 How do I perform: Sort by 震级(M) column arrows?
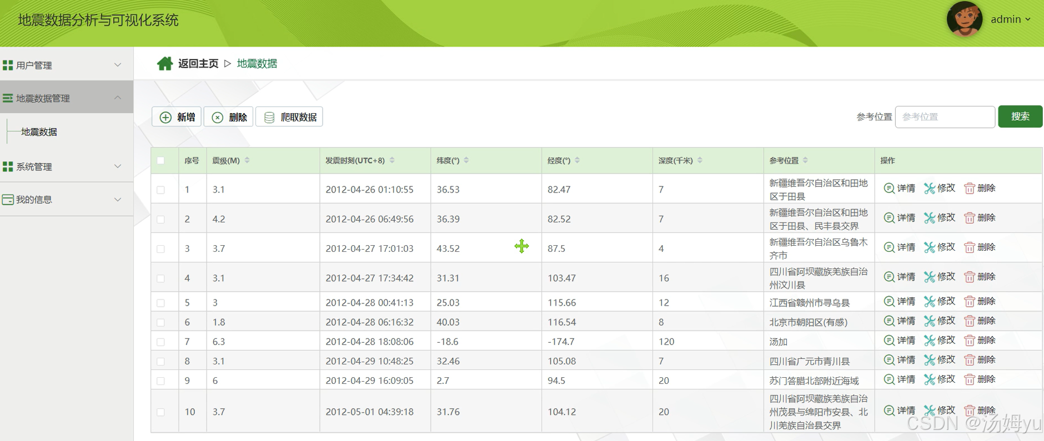[x=247, y=160]
